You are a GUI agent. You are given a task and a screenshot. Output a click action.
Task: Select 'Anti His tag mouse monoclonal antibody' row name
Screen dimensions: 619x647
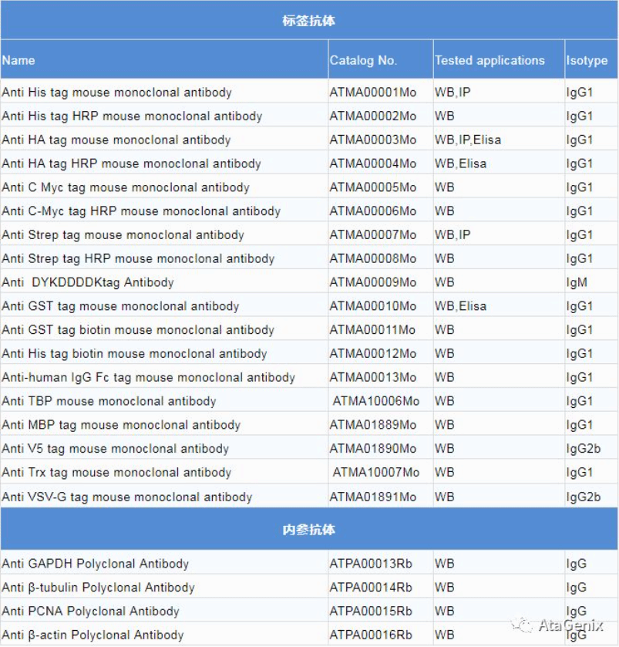pos(116,92)
